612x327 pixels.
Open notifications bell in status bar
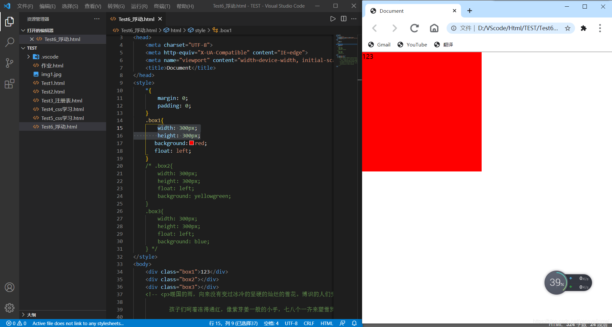click(354, 323)
